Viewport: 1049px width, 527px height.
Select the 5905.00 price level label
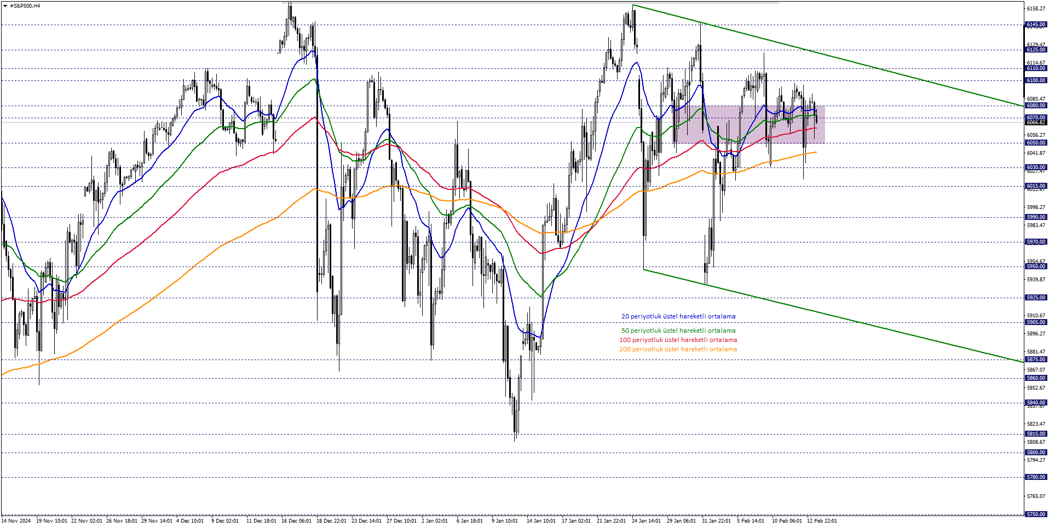pyautogui.click(x=1036, y=322)
